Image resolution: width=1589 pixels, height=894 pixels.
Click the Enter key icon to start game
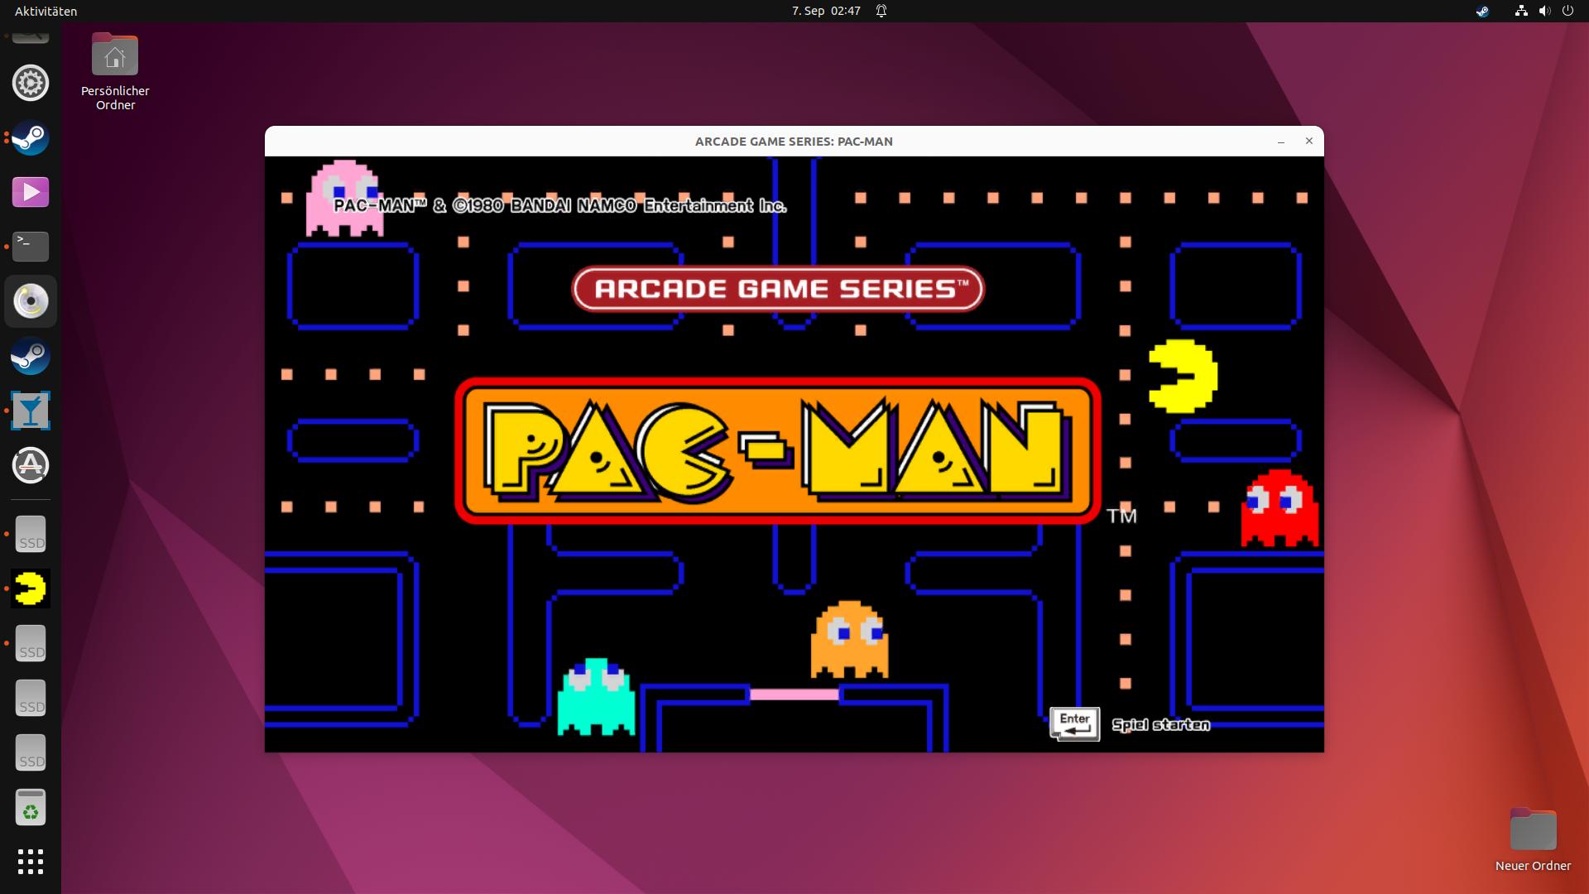click(x=1074, y=724)
